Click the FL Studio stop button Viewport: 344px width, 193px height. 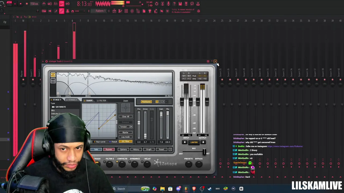click(x=20, y=4)
